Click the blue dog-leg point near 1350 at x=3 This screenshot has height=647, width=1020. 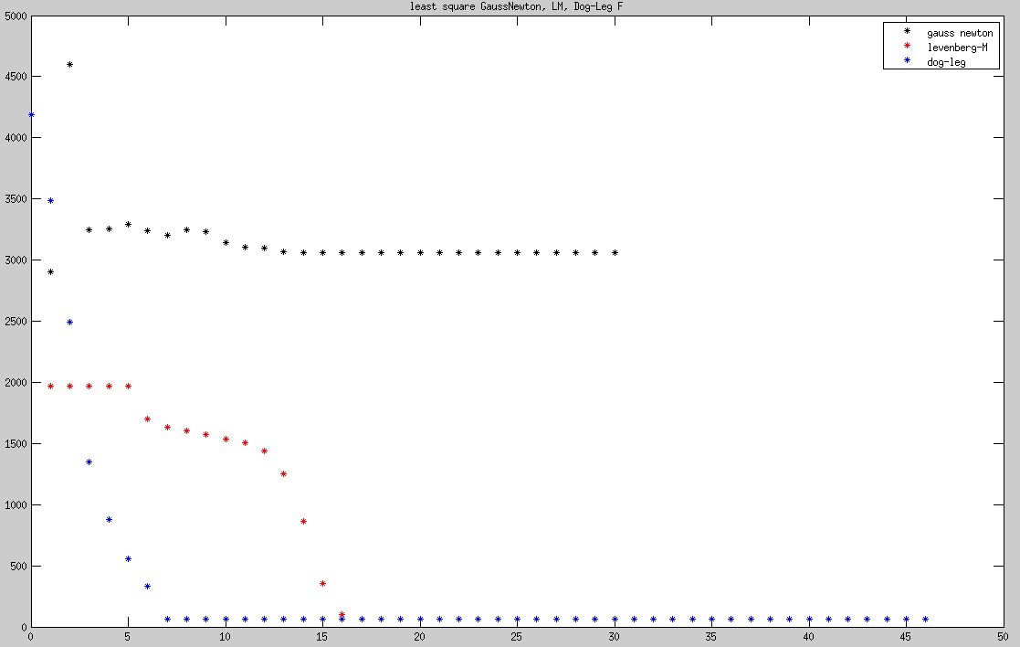(89, 462)
